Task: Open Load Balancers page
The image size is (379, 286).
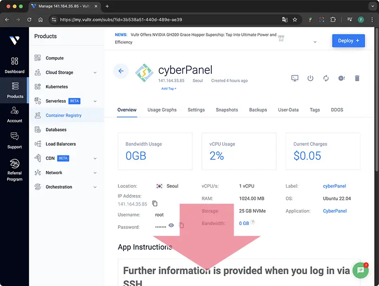Action: (61, 144)
